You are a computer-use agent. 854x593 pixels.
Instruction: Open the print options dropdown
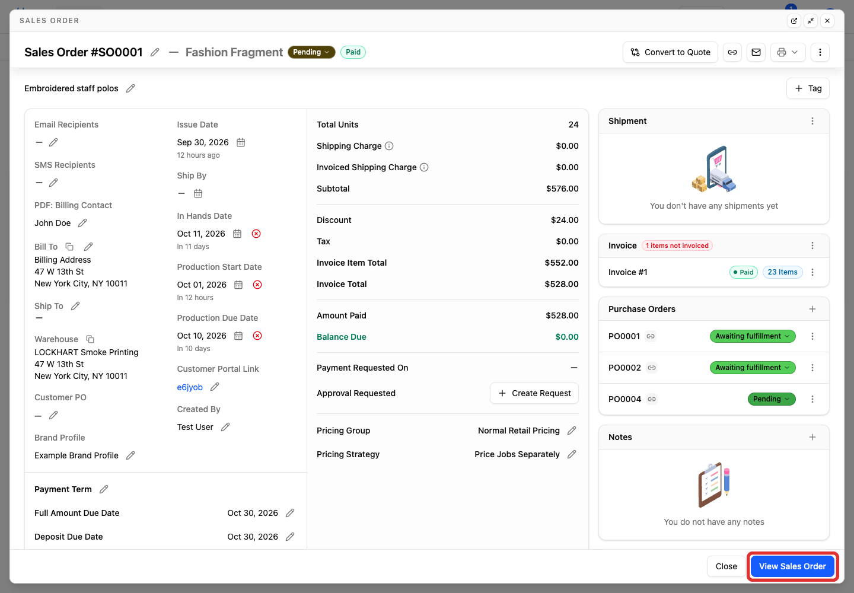tap(788, 52)
